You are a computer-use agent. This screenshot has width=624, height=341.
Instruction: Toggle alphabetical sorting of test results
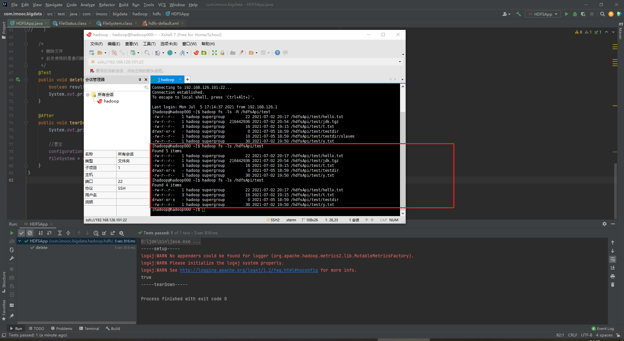[41, 233]
